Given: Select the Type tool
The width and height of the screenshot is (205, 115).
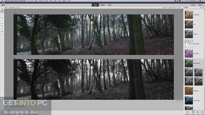Looking at the screenshot, I should (x=2, y=26).
